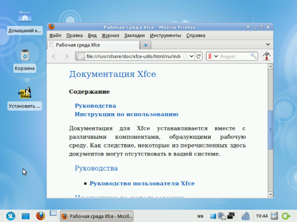Viewport: 297px width, 222px height.
Task: Bookmark this page with the star
Action: click(185, 56)
